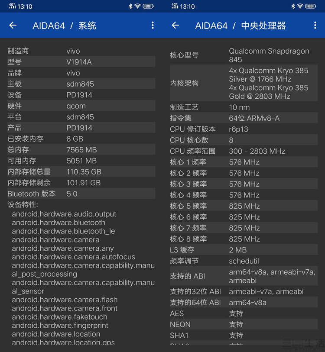The image size is (325, 352).
Task: Select the 主板 row showing sdm845
Action: [81, 84]
